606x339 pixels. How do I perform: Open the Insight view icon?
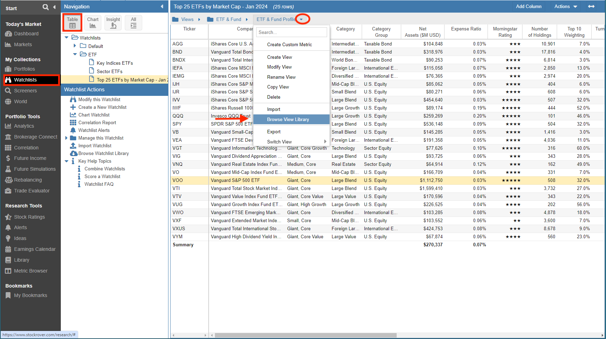(x=113, y=23)
